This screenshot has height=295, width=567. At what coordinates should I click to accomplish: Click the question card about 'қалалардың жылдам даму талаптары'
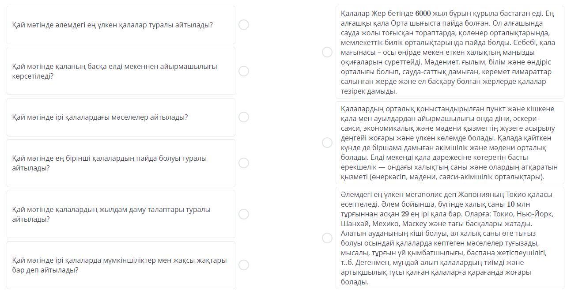click(x=121, y=214)
